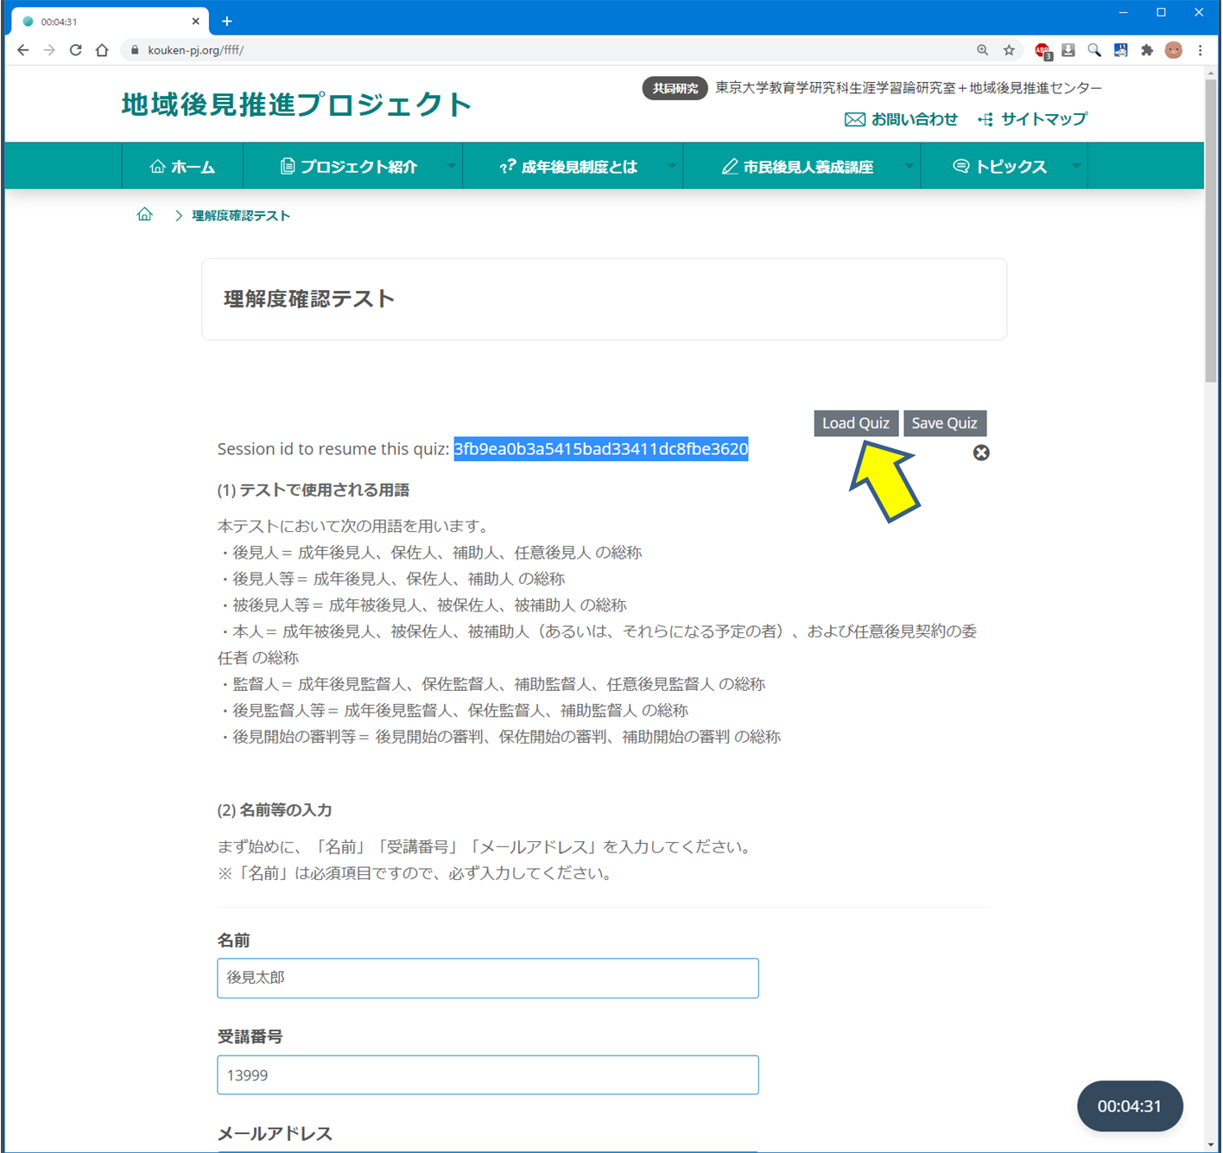Expand the プロジェクト紹介 dropdown arrow
The height and width of the screenshot is (1153, 1223).
[x=451, y=166]
